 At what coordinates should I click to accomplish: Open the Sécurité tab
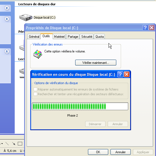tap(87, 37)
